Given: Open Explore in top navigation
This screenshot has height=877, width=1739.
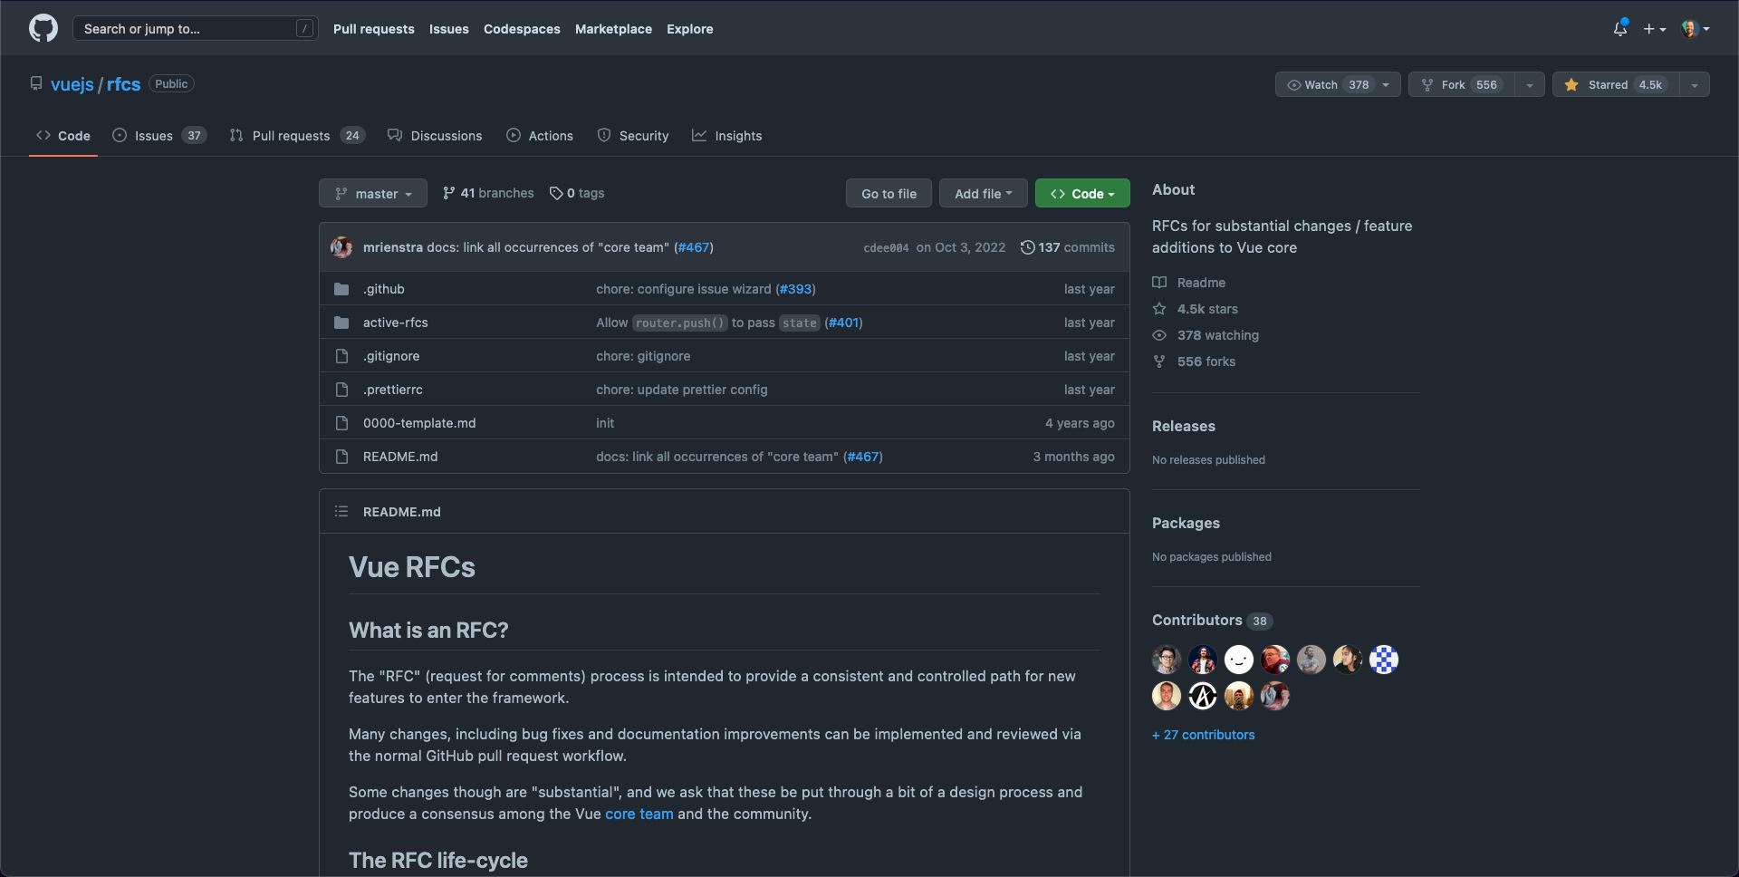Looking at the screenshot, I should click(x=690, y=29).
